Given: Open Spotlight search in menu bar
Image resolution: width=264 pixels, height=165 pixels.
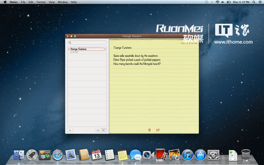Looking at the screenshot, I should pos(254,2).
